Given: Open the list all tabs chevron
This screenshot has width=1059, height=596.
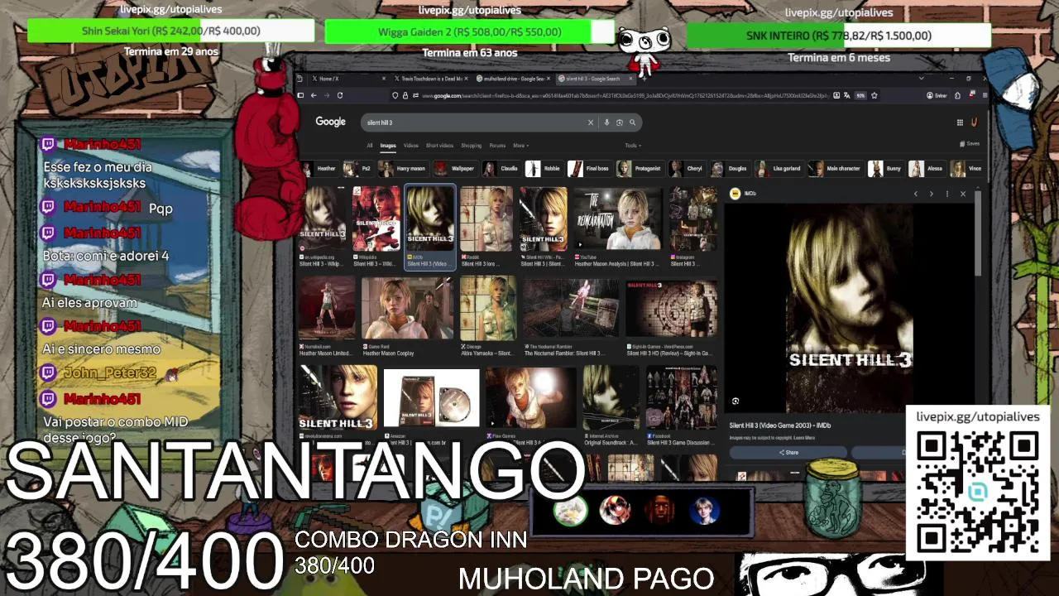Looking at the screenshot, I should [921, 79].
